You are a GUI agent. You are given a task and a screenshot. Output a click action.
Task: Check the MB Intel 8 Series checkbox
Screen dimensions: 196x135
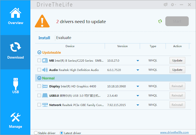pyautogui.click(x=39, y=60)
